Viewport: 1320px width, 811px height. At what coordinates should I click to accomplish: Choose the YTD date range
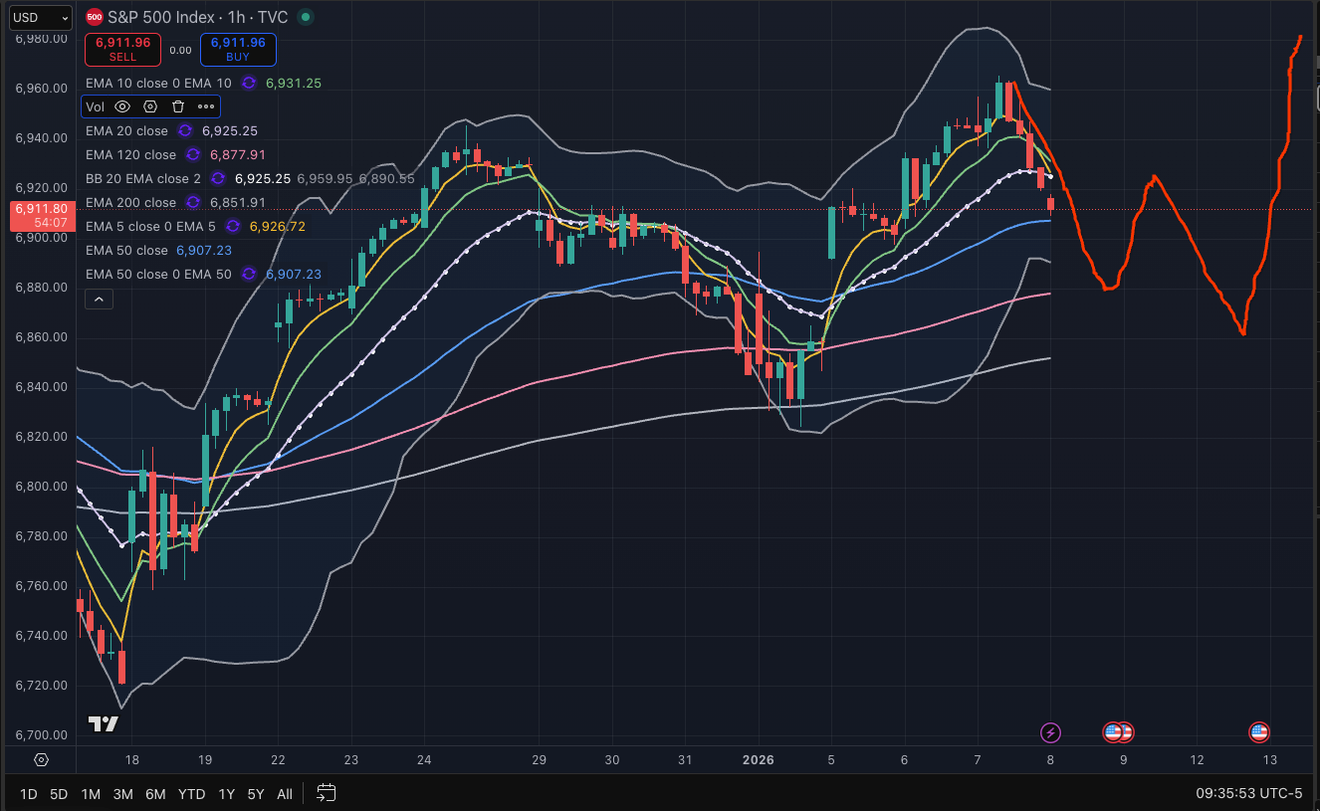point(191,793)
